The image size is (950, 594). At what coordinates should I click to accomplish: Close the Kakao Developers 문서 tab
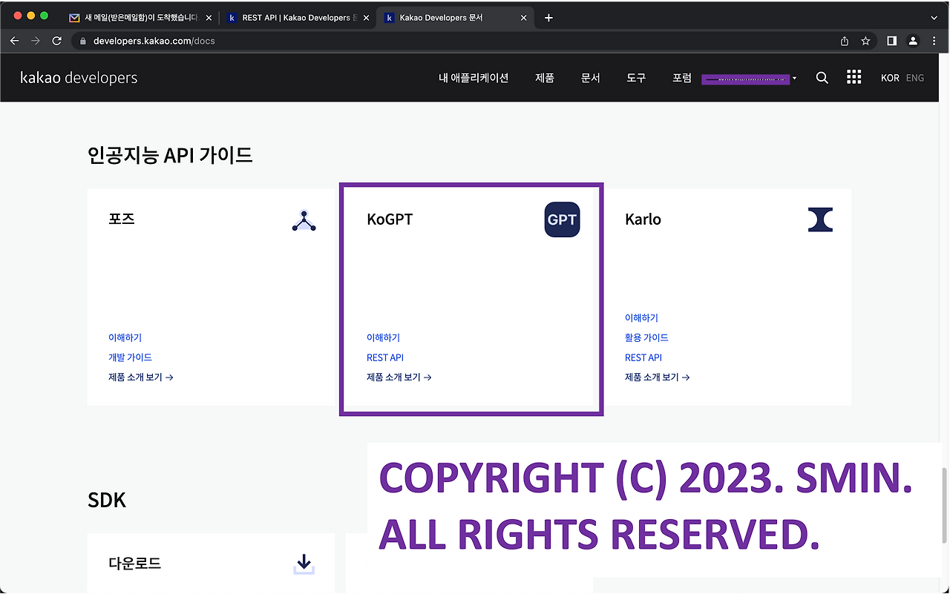(523, 18)
